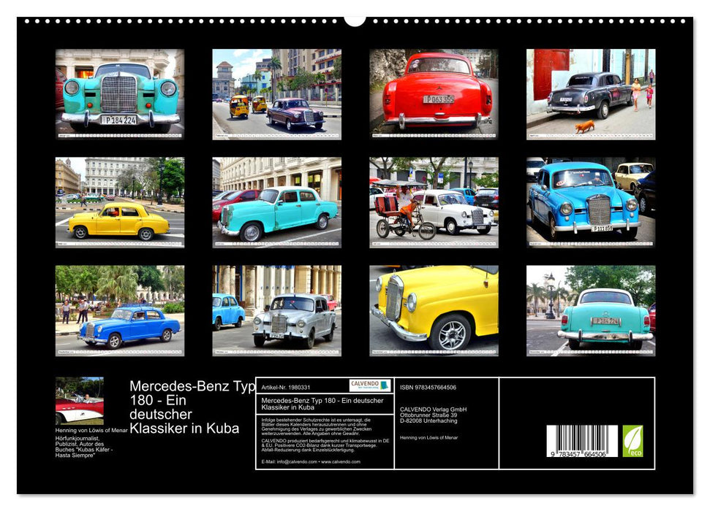Select the Artikel-Nr. 1980331 text

[x=287, y=387]
